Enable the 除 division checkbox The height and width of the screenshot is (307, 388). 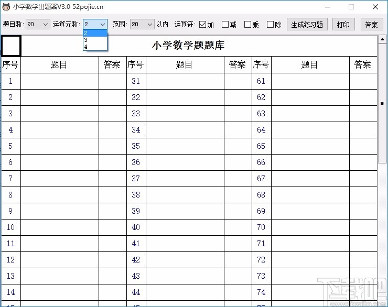click(x=270, y=24)
